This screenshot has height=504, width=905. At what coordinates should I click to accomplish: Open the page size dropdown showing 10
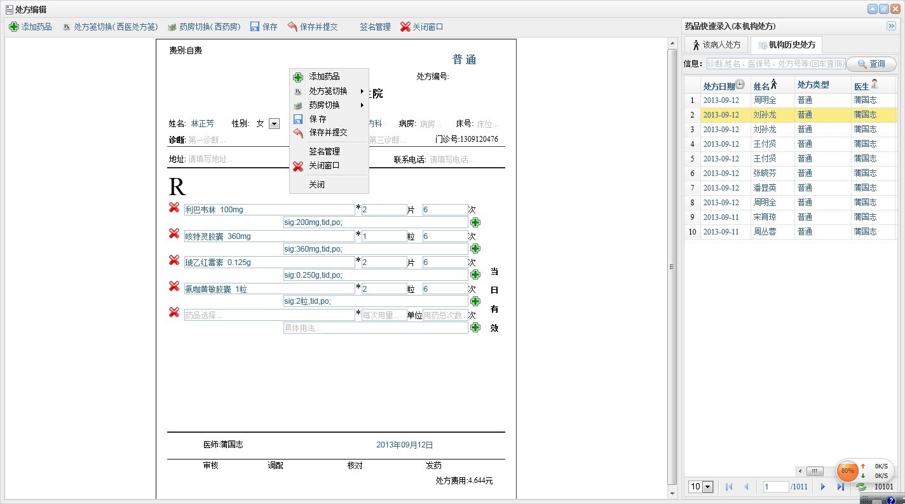pyautogui.click(x=708, y=486)
